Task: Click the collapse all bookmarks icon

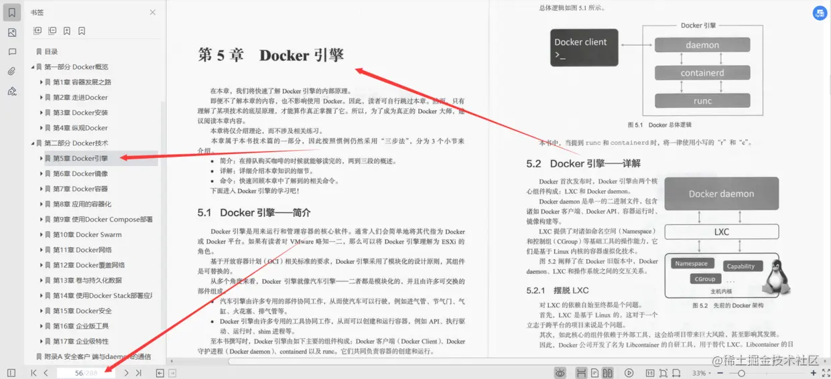Action: (52, 31)
